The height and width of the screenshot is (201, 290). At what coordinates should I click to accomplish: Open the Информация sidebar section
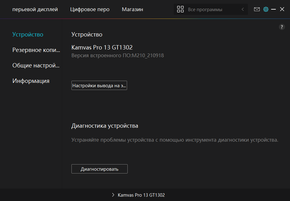pos(31,81)
